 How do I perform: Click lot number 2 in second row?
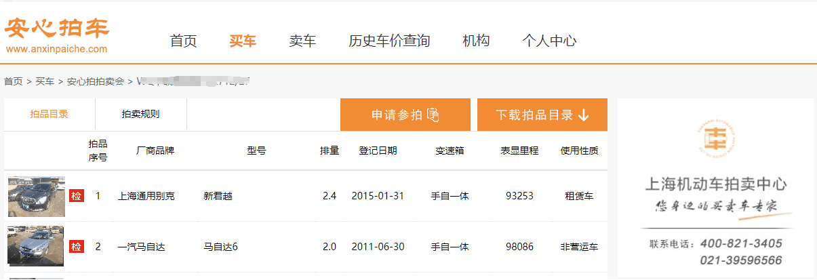coord(98,247)
